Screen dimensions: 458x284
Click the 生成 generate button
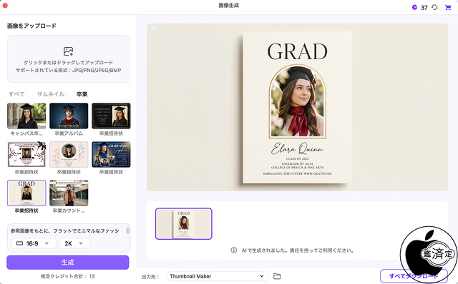(68, 262)
